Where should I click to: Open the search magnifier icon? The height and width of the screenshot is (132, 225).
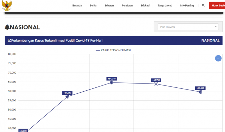203,6
